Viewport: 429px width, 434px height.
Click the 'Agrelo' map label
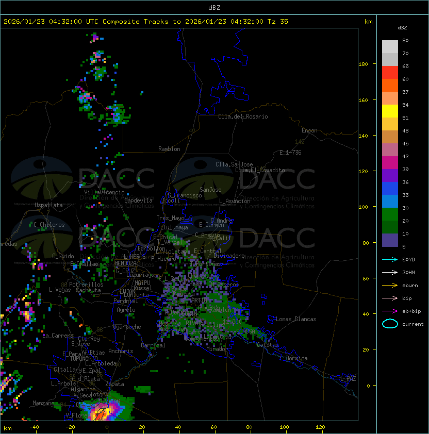(x=126, y=310)
